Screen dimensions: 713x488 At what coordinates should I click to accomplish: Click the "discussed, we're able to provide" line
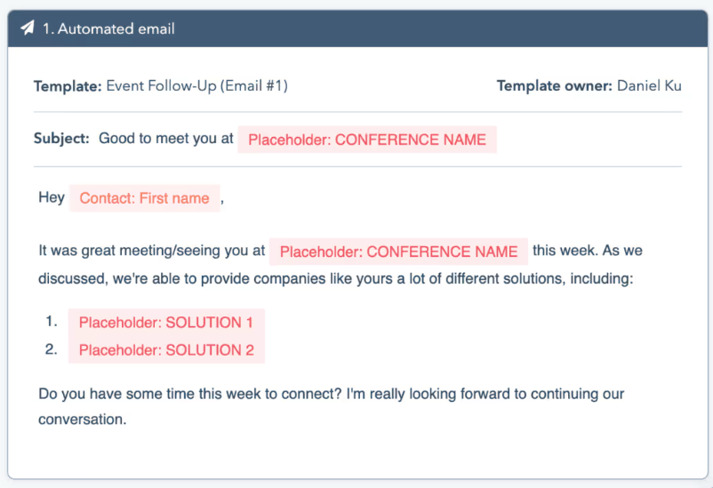pyautogui.click(x=335, y=278)
